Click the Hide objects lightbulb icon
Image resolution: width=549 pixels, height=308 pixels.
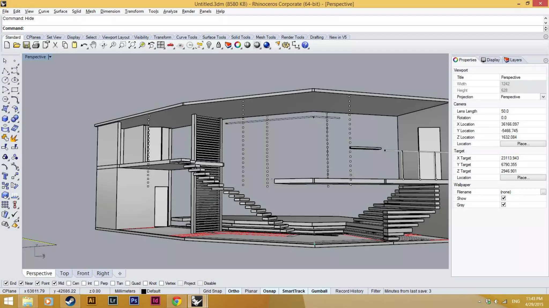(209, 45)
